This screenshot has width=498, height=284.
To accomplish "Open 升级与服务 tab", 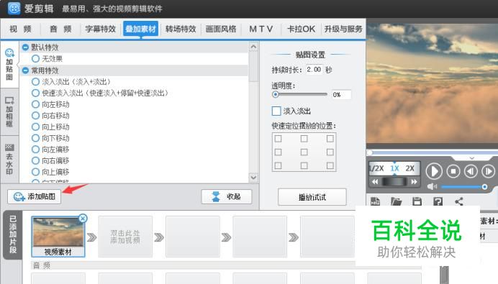I will click(x=343, y=29).
